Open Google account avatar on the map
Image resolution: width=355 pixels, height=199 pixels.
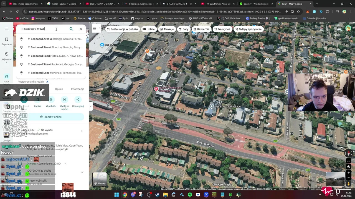pos(348,29)
